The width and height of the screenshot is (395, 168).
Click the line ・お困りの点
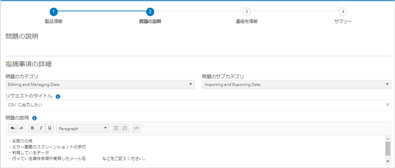(x=20, y=141)
